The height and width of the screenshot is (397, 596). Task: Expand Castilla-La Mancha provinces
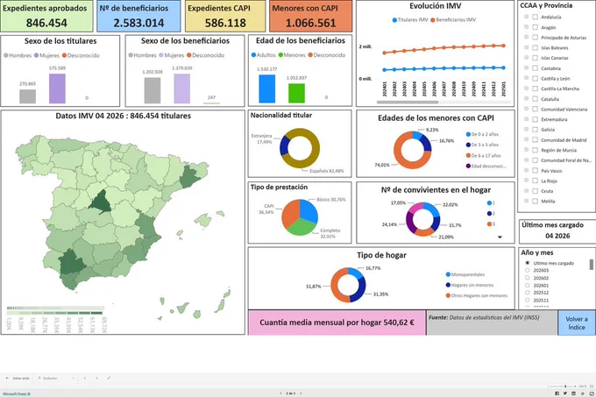click(x=527, y=89)
